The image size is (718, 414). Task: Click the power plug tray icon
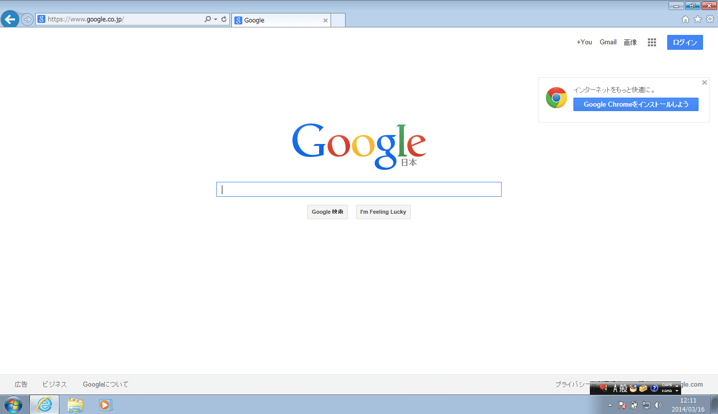click(x=634, y=405)
